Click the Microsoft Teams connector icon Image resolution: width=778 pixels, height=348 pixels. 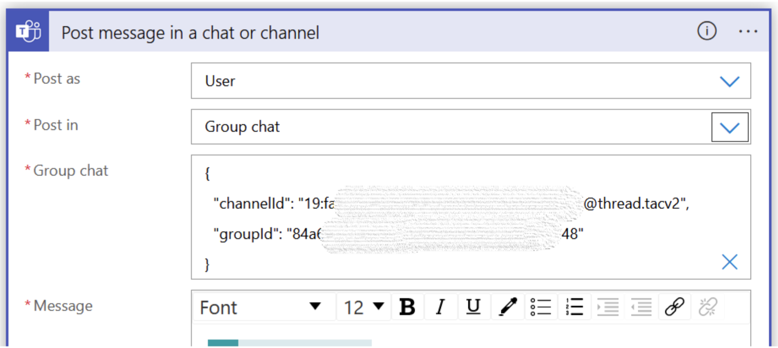point(28,32)
